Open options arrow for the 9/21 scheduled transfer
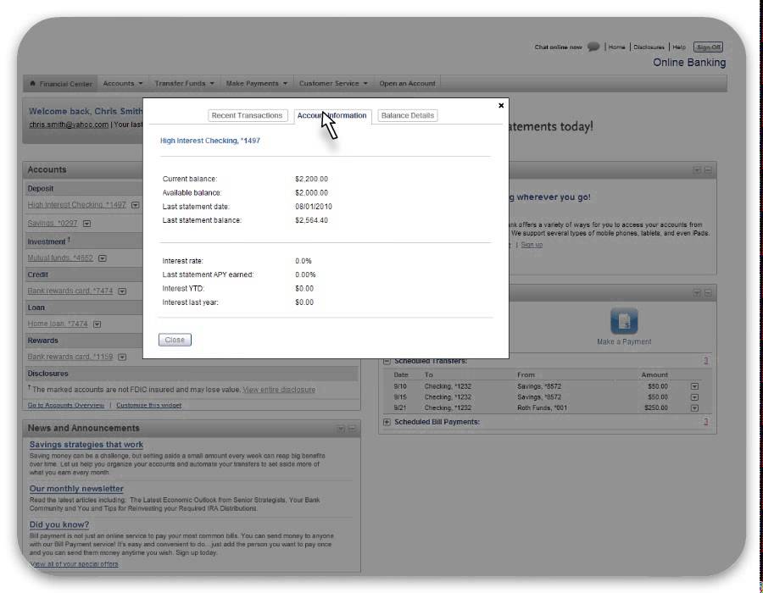Image resolution: width=763 pixels, height=593 pixels. [x=694, y=407]
